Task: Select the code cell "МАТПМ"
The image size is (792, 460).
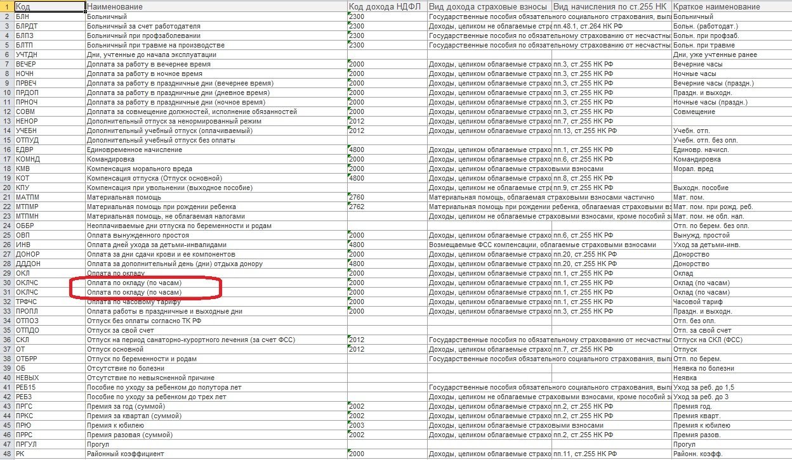Action: click(x=49, y=197)
